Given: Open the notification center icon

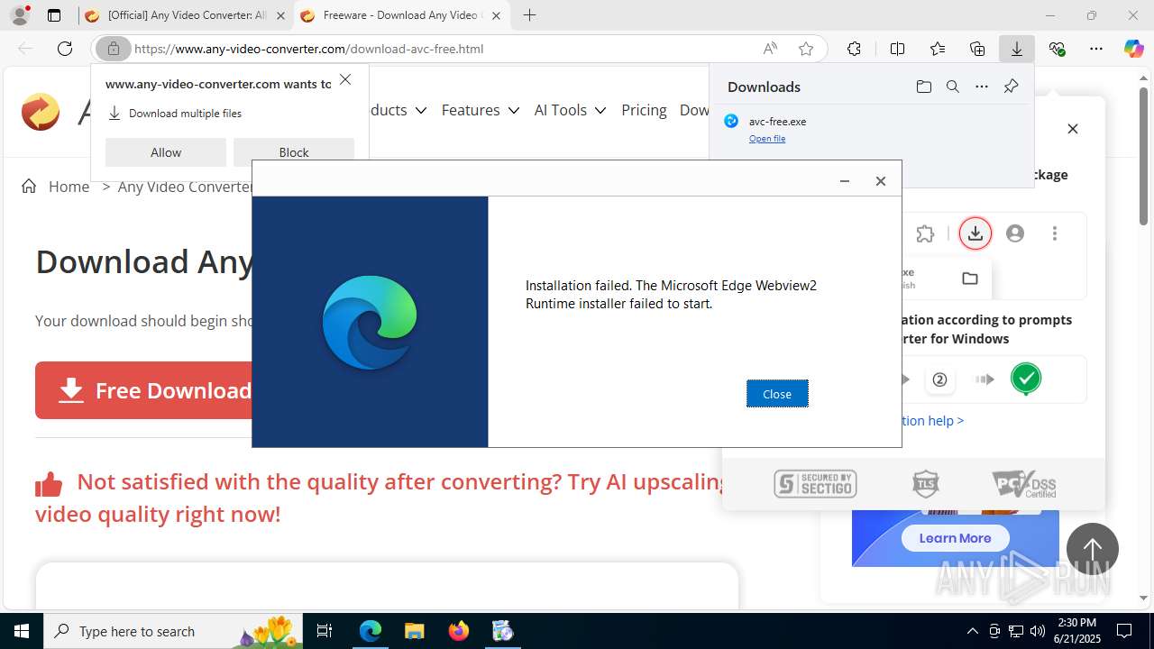Looking at the screenshot, I should coord(1124,631).
